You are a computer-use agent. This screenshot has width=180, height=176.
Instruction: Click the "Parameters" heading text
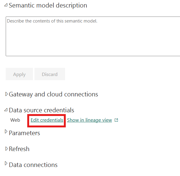pos(24,133)
